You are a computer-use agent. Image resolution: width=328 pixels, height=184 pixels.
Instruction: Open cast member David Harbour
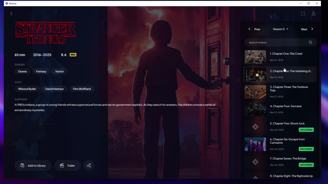(55, 89)
